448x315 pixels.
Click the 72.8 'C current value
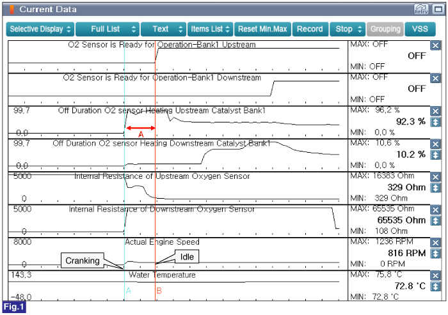click(x=410, y=286)
